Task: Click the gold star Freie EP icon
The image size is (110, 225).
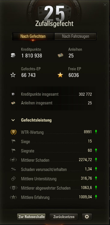Action: (x=60, y=75)
